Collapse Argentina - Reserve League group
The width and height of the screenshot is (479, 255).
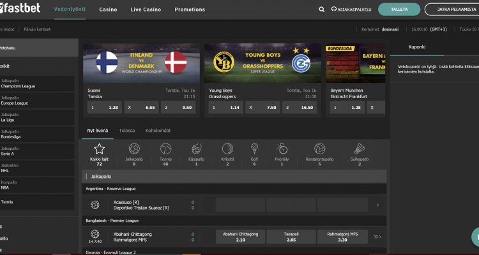coord(234,189)
